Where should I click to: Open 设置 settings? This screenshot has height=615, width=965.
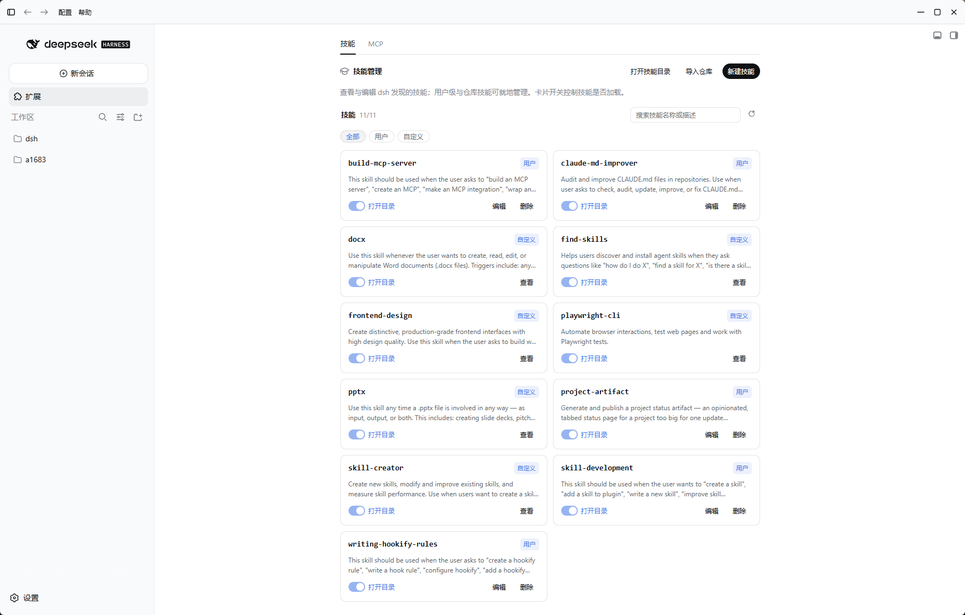coord(25,598)
